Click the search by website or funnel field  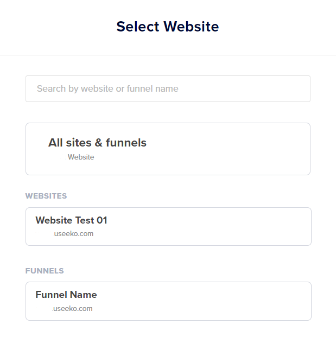click(x=168, y=88)
